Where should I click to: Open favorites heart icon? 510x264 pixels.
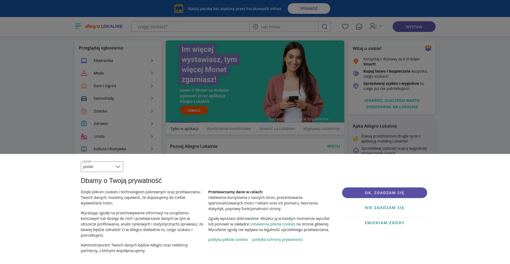(x=345, y=27)
